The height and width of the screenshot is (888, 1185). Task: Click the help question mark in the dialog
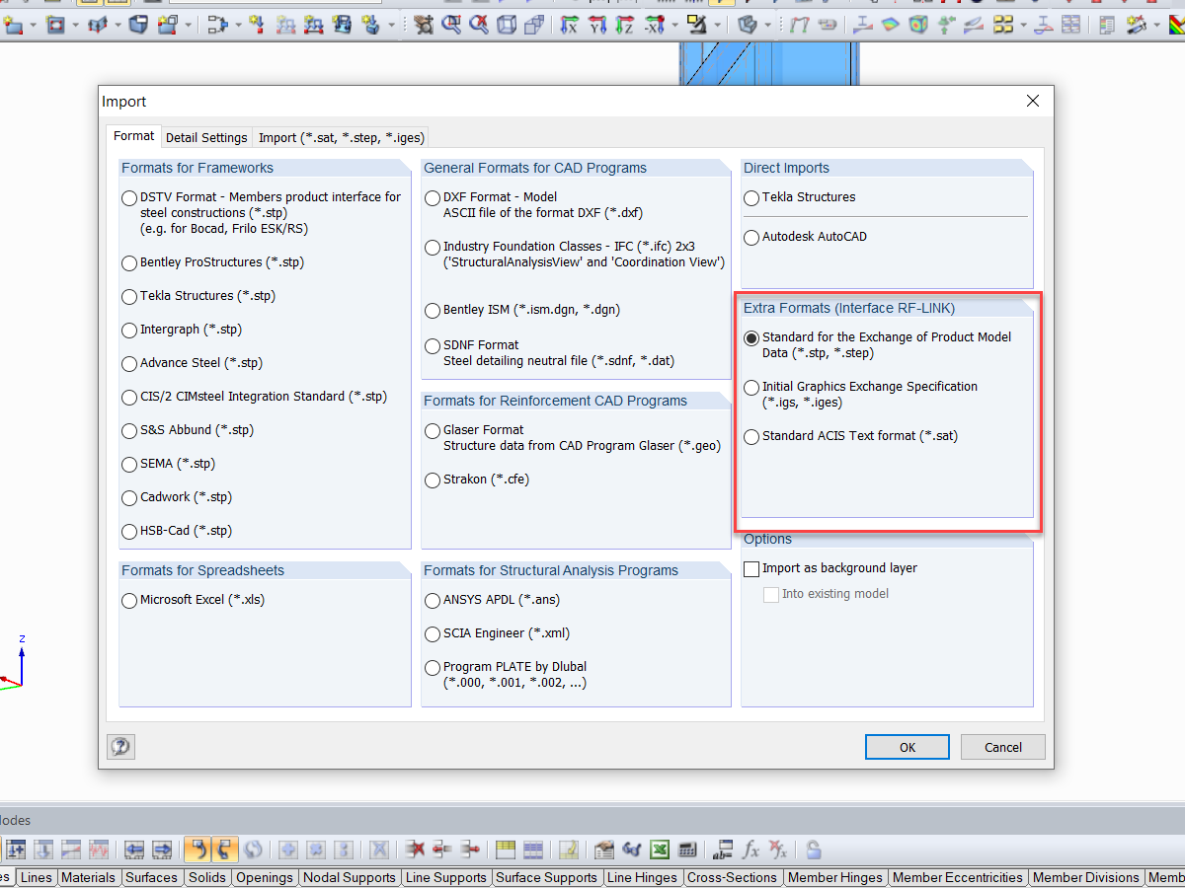point(120,747)
